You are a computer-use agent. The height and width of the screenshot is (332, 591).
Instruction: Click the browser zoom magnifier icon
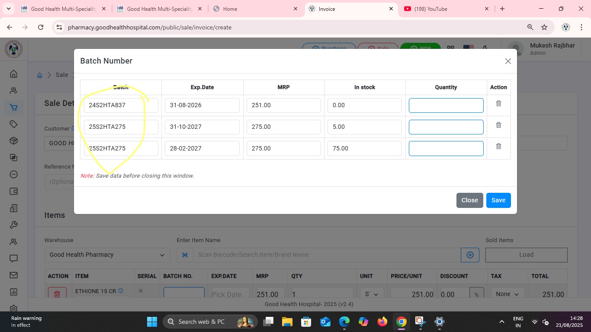530,27
